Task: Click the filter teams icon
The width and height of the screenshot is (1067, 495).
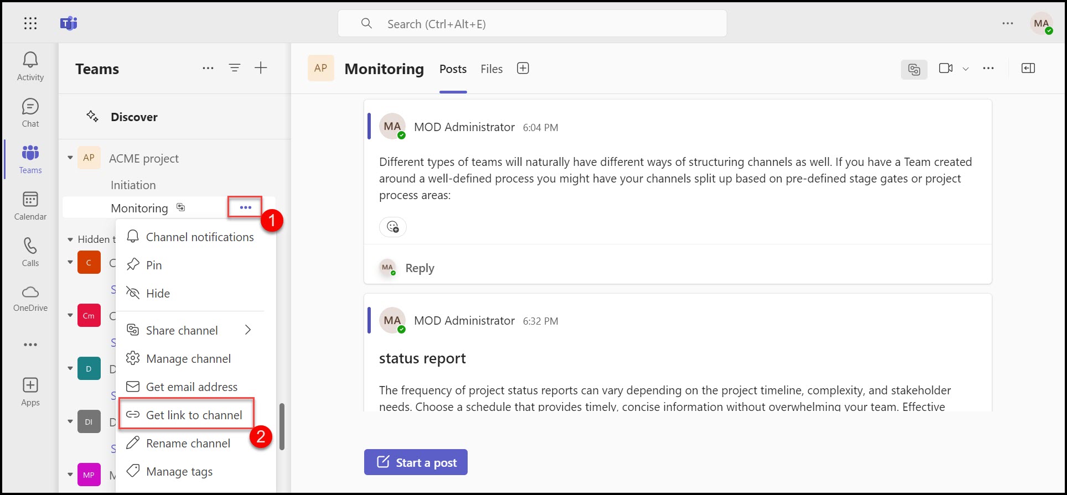Action: tap(235, 68)
